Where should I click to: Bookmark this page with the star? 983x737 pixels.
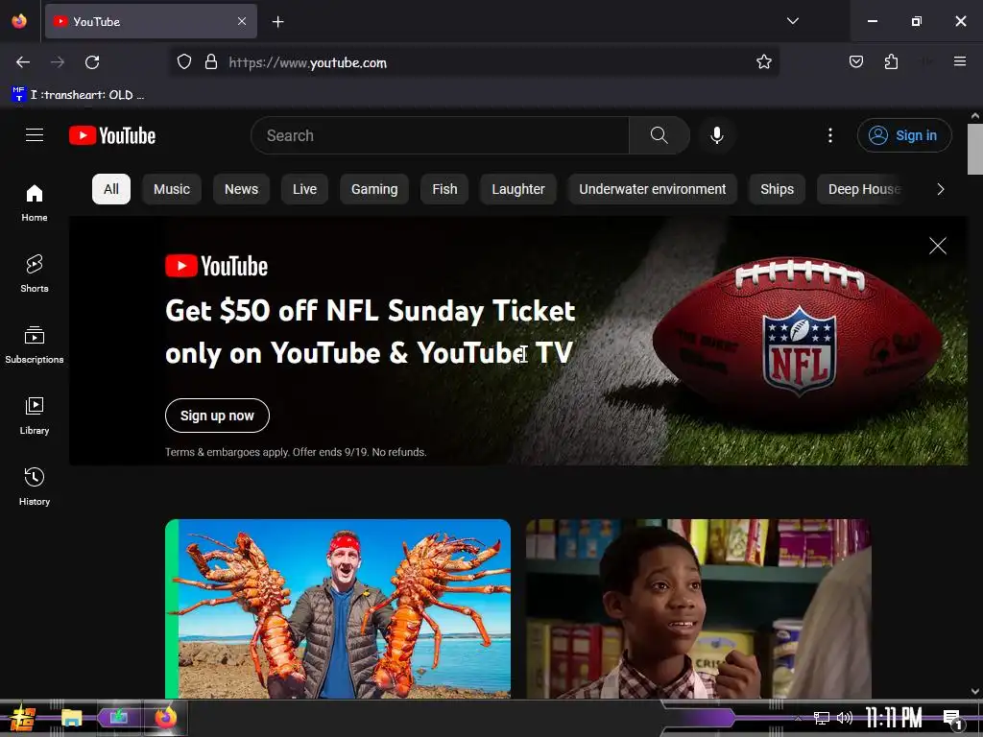(x=763, y=62)
